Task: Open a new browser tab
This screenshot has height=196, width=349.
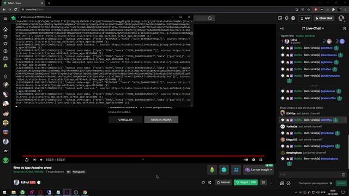Action: (x=49, y=3)
